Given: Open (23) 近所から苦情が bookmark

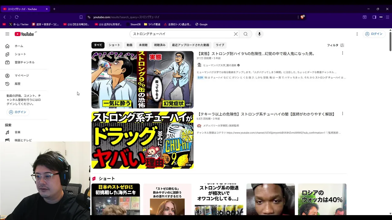Looking at the screenshot, I should tap(108, 24).
